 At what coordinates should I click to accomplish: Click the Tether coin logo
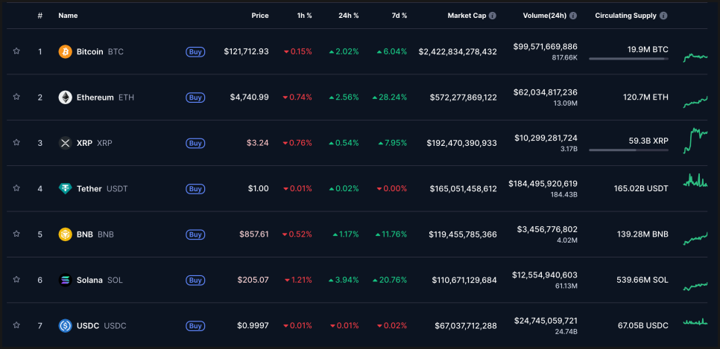tap(65, 188)
